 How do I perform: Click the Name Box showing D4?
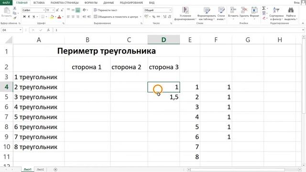point(11,30)
